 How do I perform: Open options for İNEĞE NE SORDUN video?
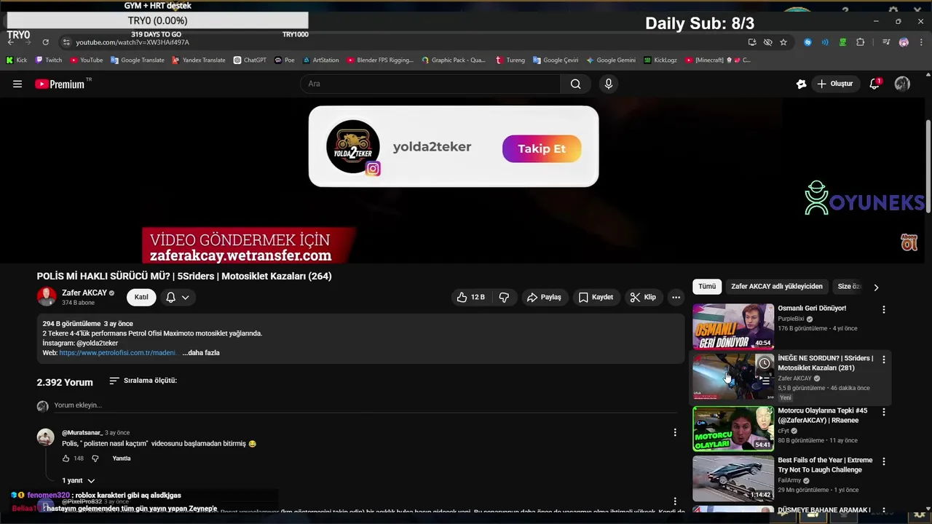[884, 360]
